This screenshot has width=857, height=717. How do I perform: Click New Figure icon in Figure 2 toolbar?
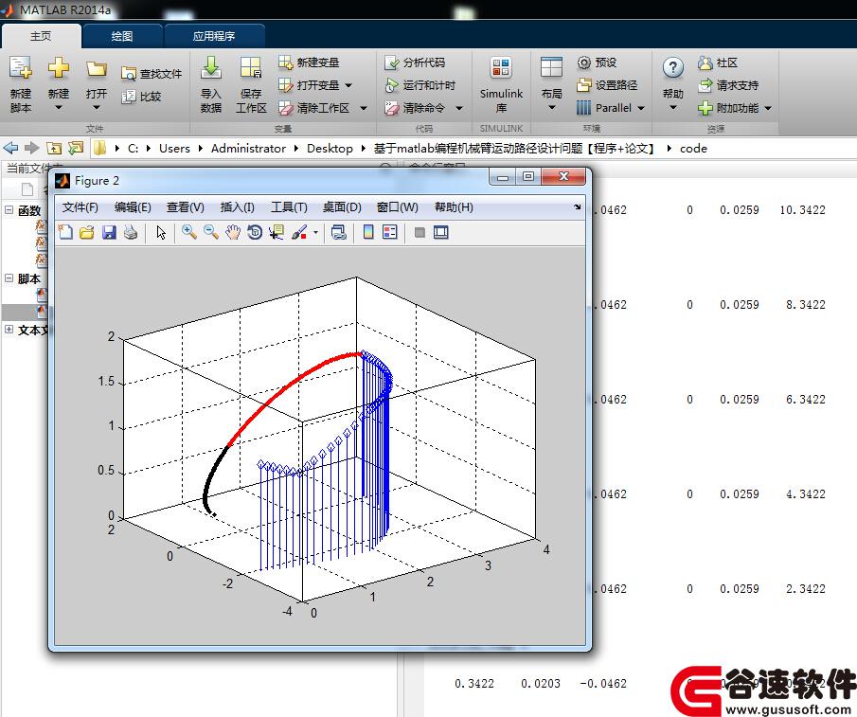[x=65, y=232]
